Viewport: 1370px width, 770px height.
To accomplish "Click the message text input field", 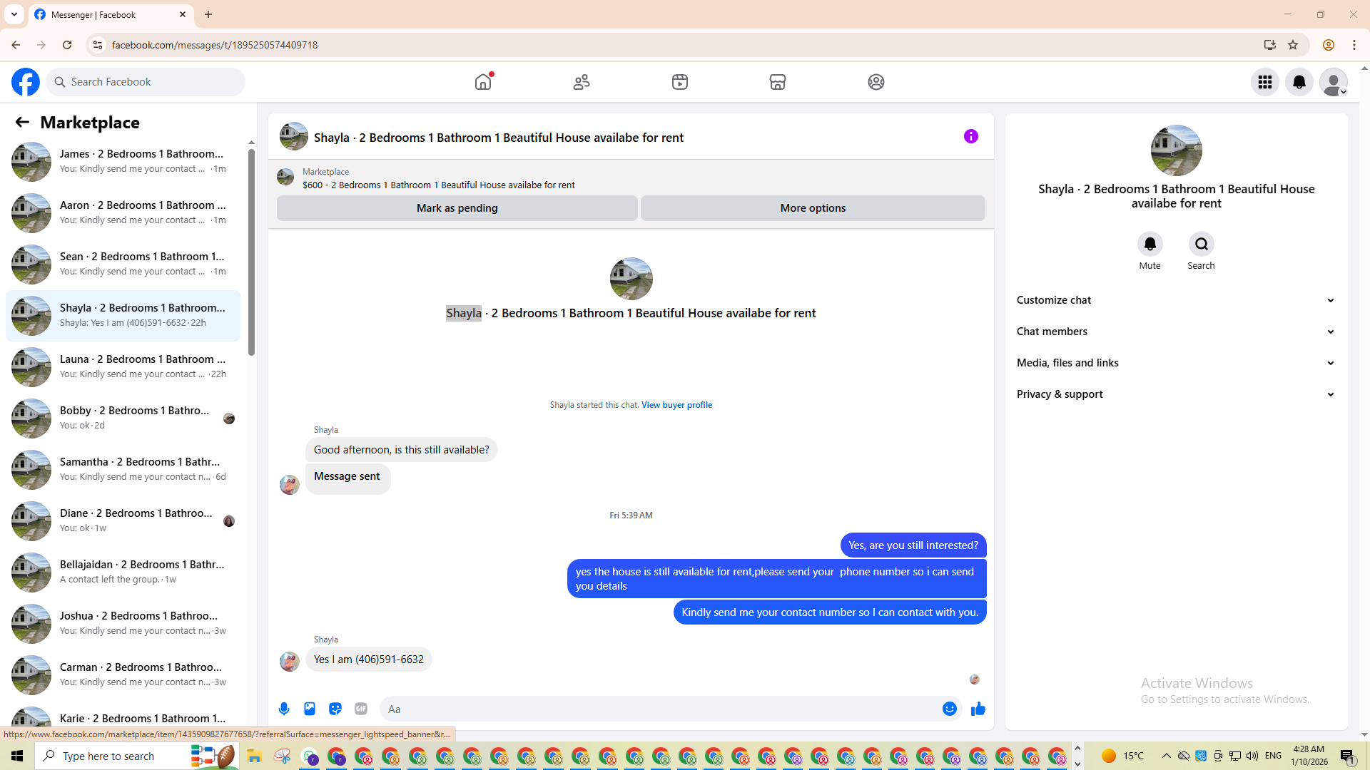I will click(660, 709).
